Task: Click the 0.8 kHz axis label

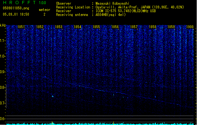Action: click(x=3, y=87)
